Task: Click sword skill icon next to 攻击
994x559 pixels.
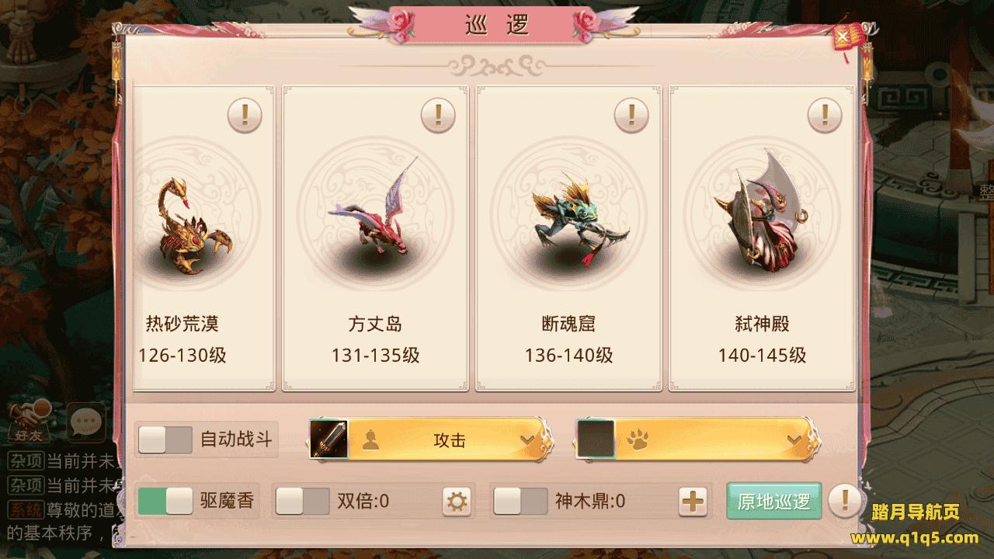Action: [328, 439]
